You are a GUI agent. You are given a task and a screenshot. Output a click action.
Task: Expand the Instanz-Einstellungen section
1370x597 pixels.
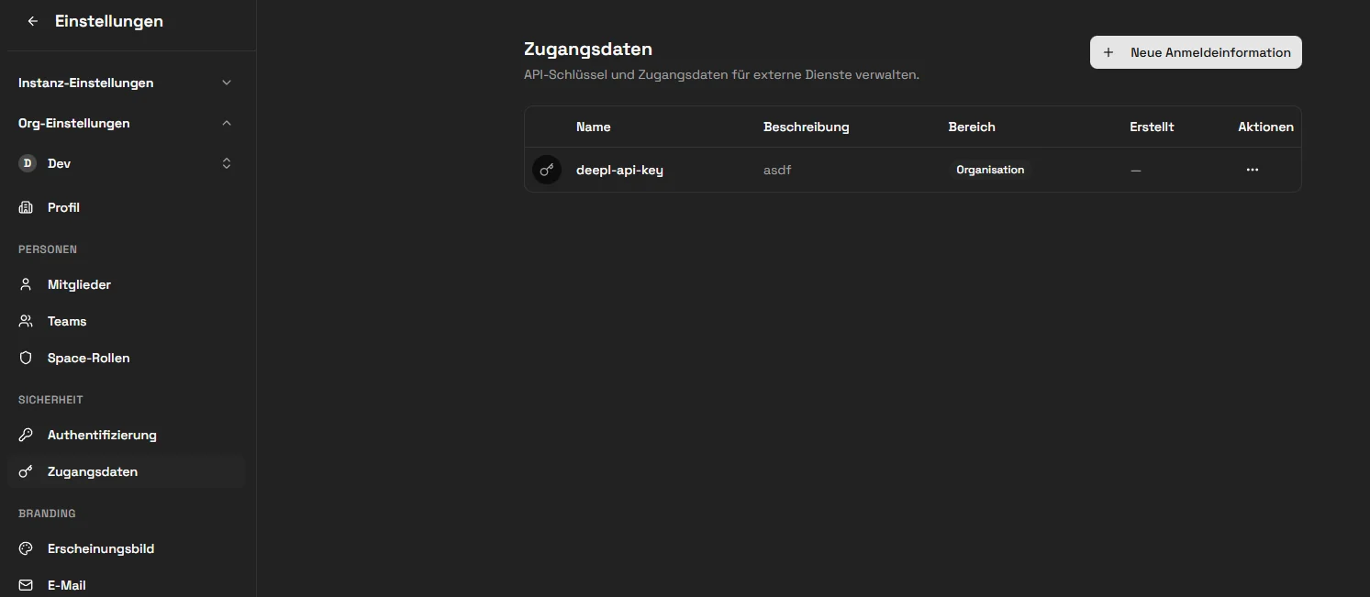coord(126,83)
